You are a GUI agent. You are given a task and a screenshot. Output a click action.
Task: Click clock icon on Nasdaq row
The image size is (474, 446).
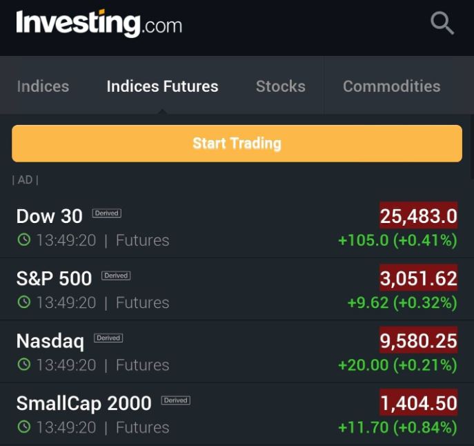(x=24, y=365)
